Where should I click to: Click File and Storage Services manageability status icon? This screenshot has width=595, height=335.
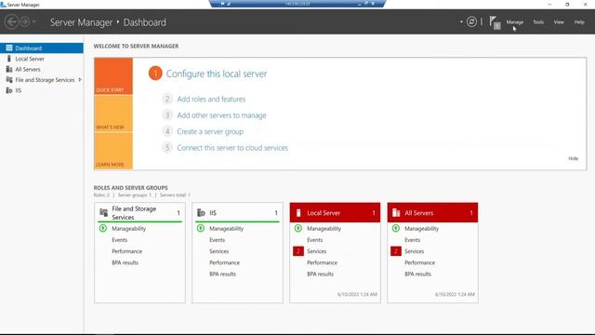tap(103, 228)
